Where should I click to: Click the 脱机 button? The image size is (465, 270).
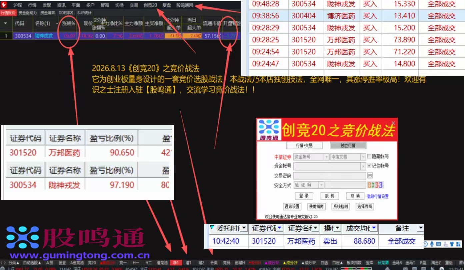[330, 196]
